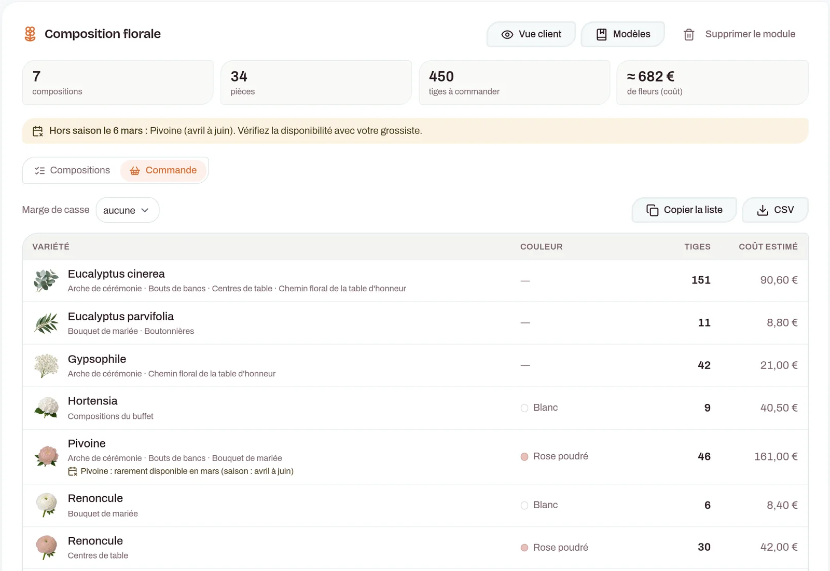Click the ≈ 682 € de fleurs card

712,83
